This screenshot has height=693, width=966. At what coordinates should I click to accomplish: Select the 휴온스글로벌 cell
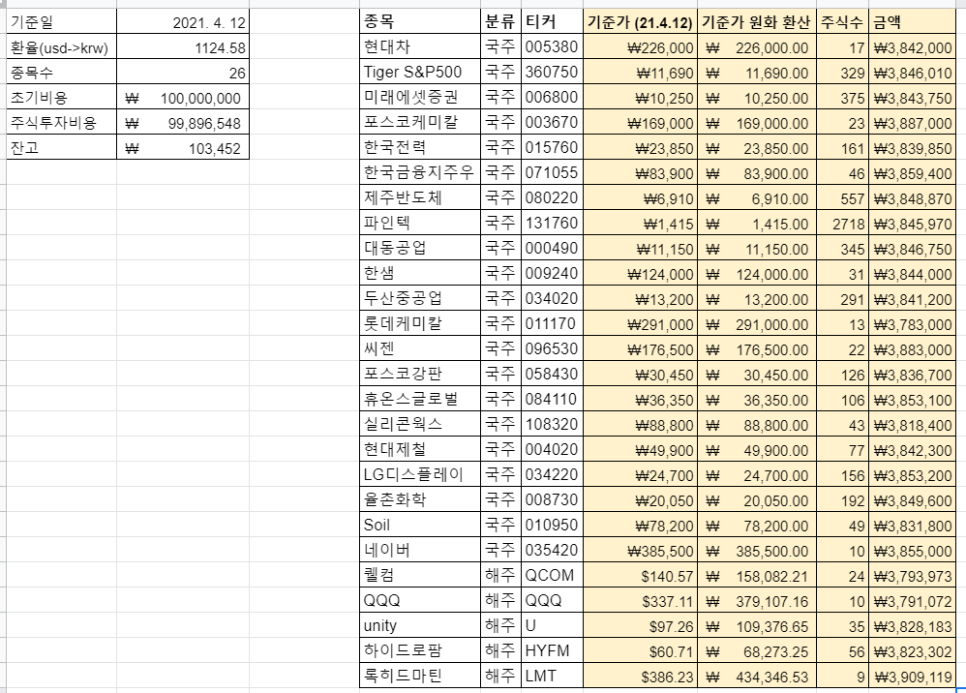pyautogui.click(x=419, y=400)
